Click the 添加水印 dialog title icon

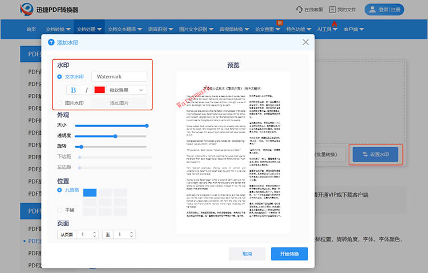[x=51, y=42]
